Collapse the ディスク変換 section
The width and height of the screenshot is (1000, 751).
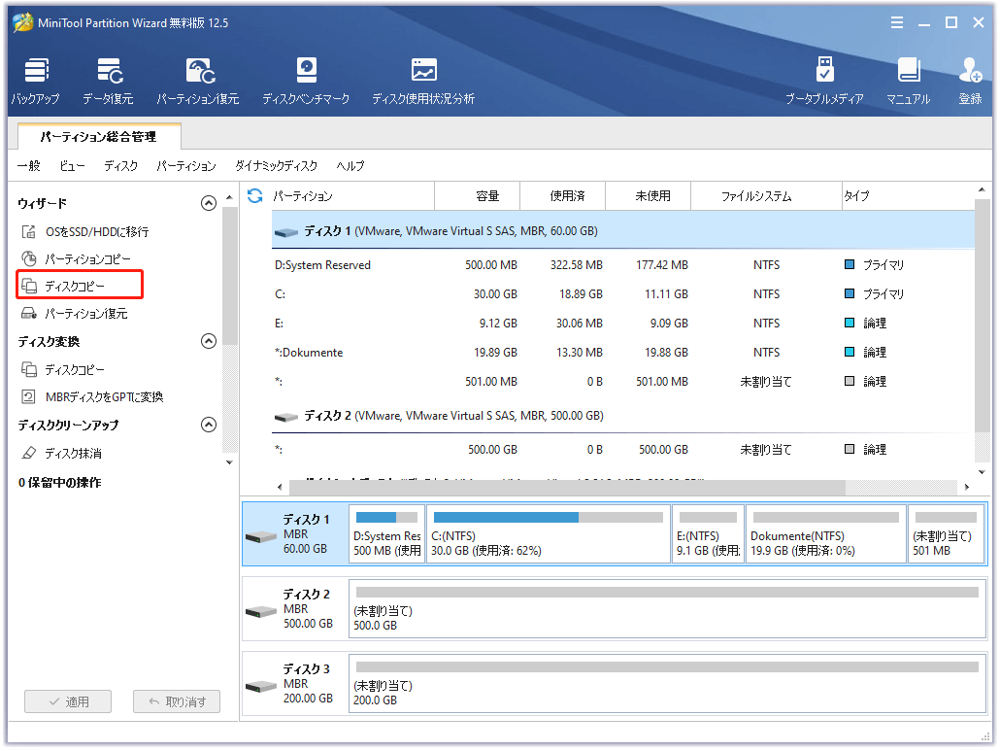tap(208, 341)
